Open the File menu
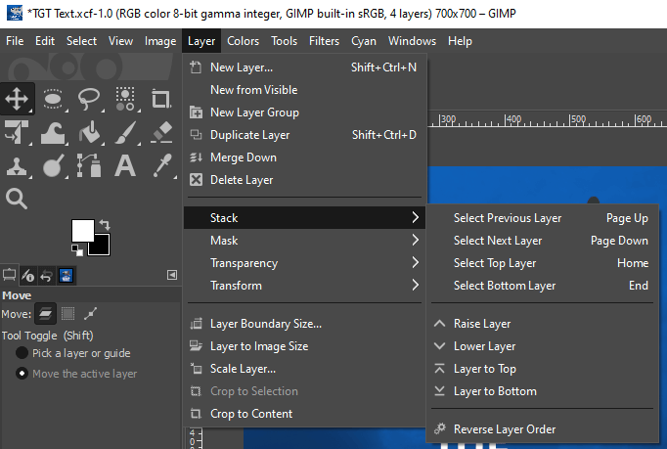Screen dimensions: 667x449 click(15, 41)
